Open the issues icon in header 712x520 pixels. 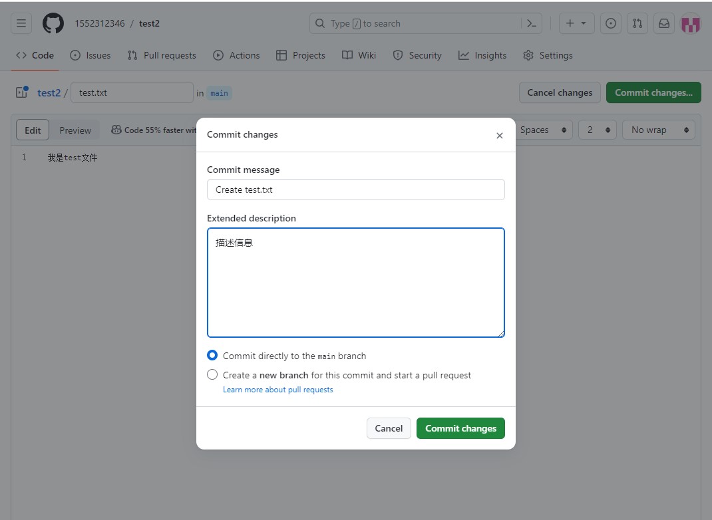point(610,23)
